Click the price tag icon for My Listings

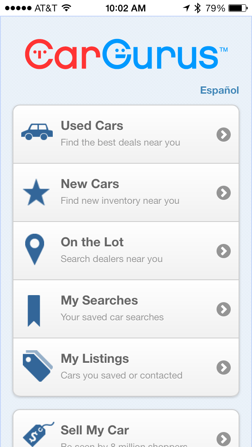pos(37,367)
